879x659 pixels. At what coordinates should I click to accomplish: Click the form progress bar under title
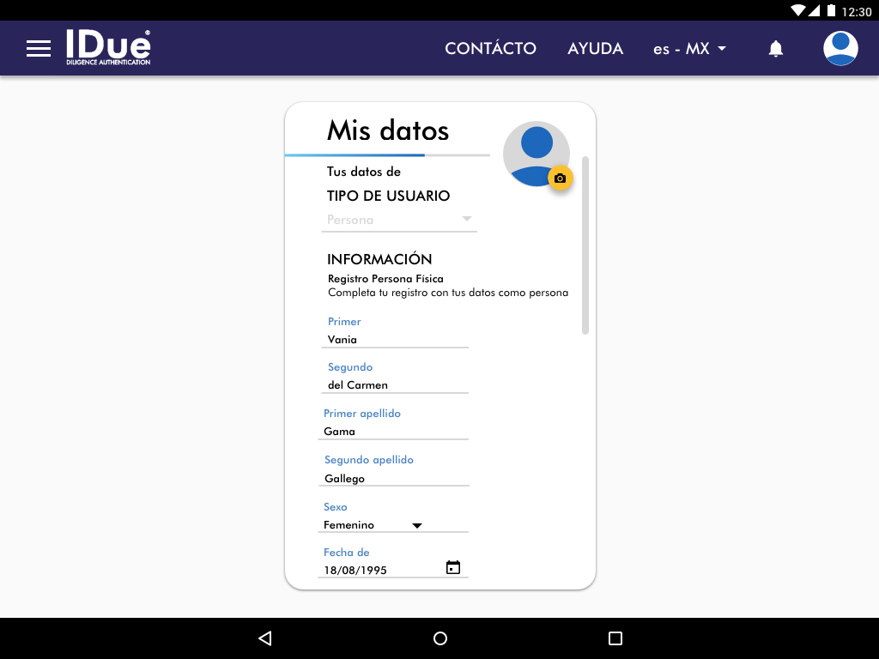387,155
